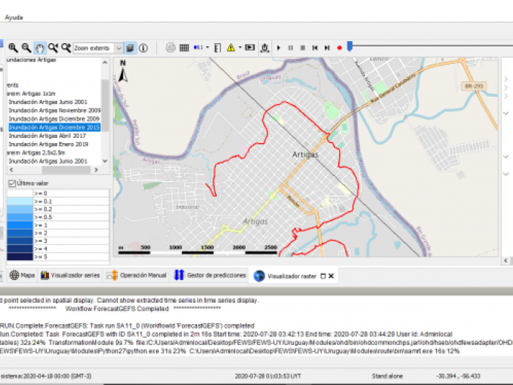This screenshot has height=385, width=513.
Task: Open the Zoom extents dropdown
Action: pos(119,48)
